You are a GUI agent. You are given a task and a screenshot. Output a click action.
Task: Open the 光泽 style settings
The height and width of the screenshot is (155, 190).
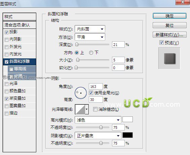tap(13, 84)
